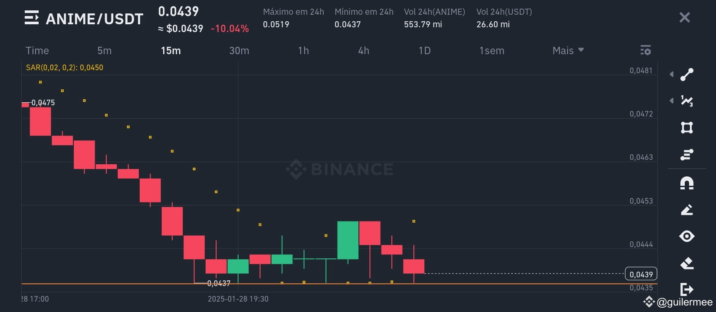Click the 26.60 mi USDT volume value
The height and width of the screenshot is (312, 716).
point(493,24)
